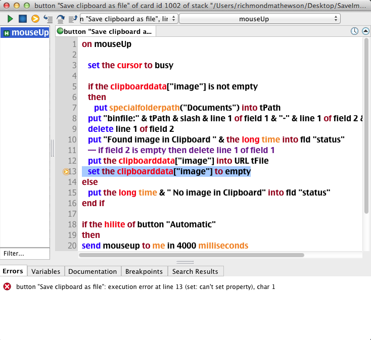Click the execution error message at line 13
The image size is (371, 340).
(x=146, y=286)
